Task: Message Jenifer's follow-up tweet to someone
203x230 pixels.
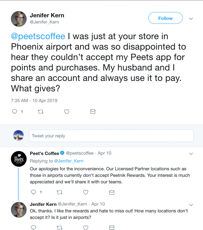Action: tap(112, 227)
